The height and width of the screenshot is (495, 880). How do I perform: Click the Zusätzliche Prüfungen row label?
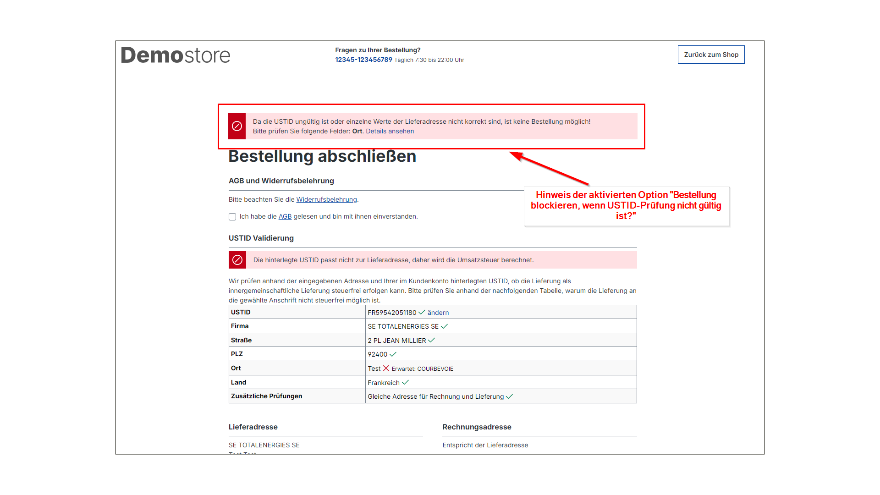(x=267, y=396)
